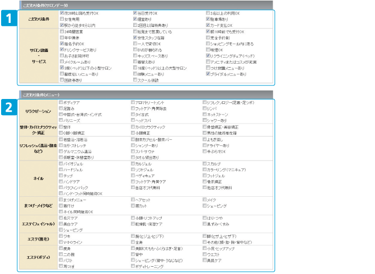The height and width of the screenshot is (274, 375).
Task: Uncheck 女性スタッフ在籍 checkbox
Action: coord(135,37)
